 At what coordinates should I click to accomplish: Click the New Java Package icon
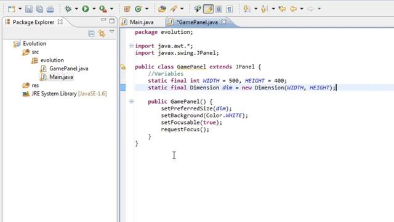pos(127,9)
